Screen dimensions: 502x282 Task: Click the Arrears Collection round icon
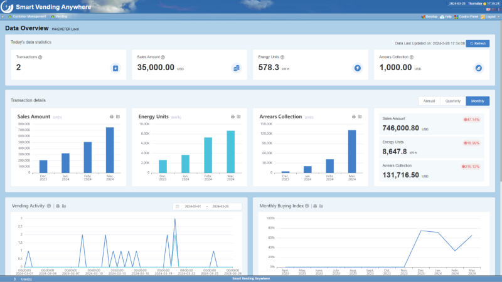tap(479, 68)
